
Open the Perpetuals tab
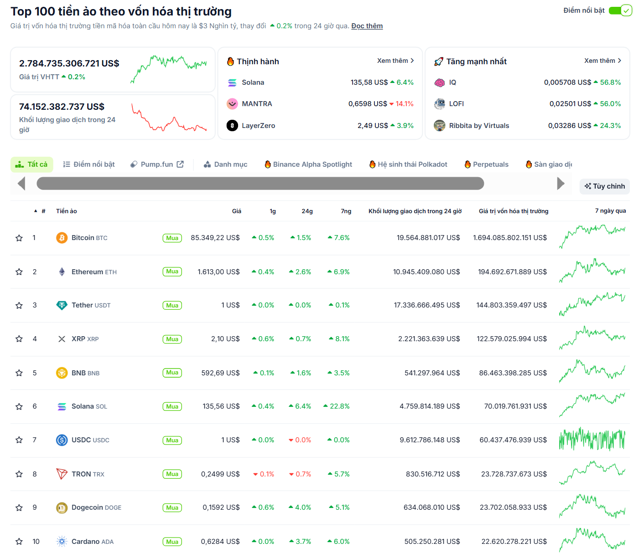point(487,164)
